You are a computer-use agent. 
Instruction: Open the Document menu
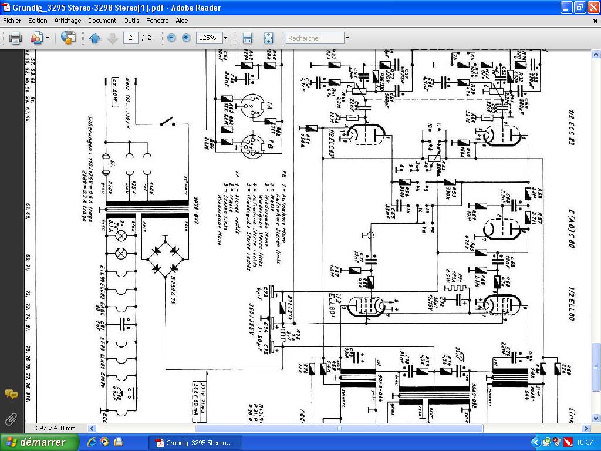102,21
